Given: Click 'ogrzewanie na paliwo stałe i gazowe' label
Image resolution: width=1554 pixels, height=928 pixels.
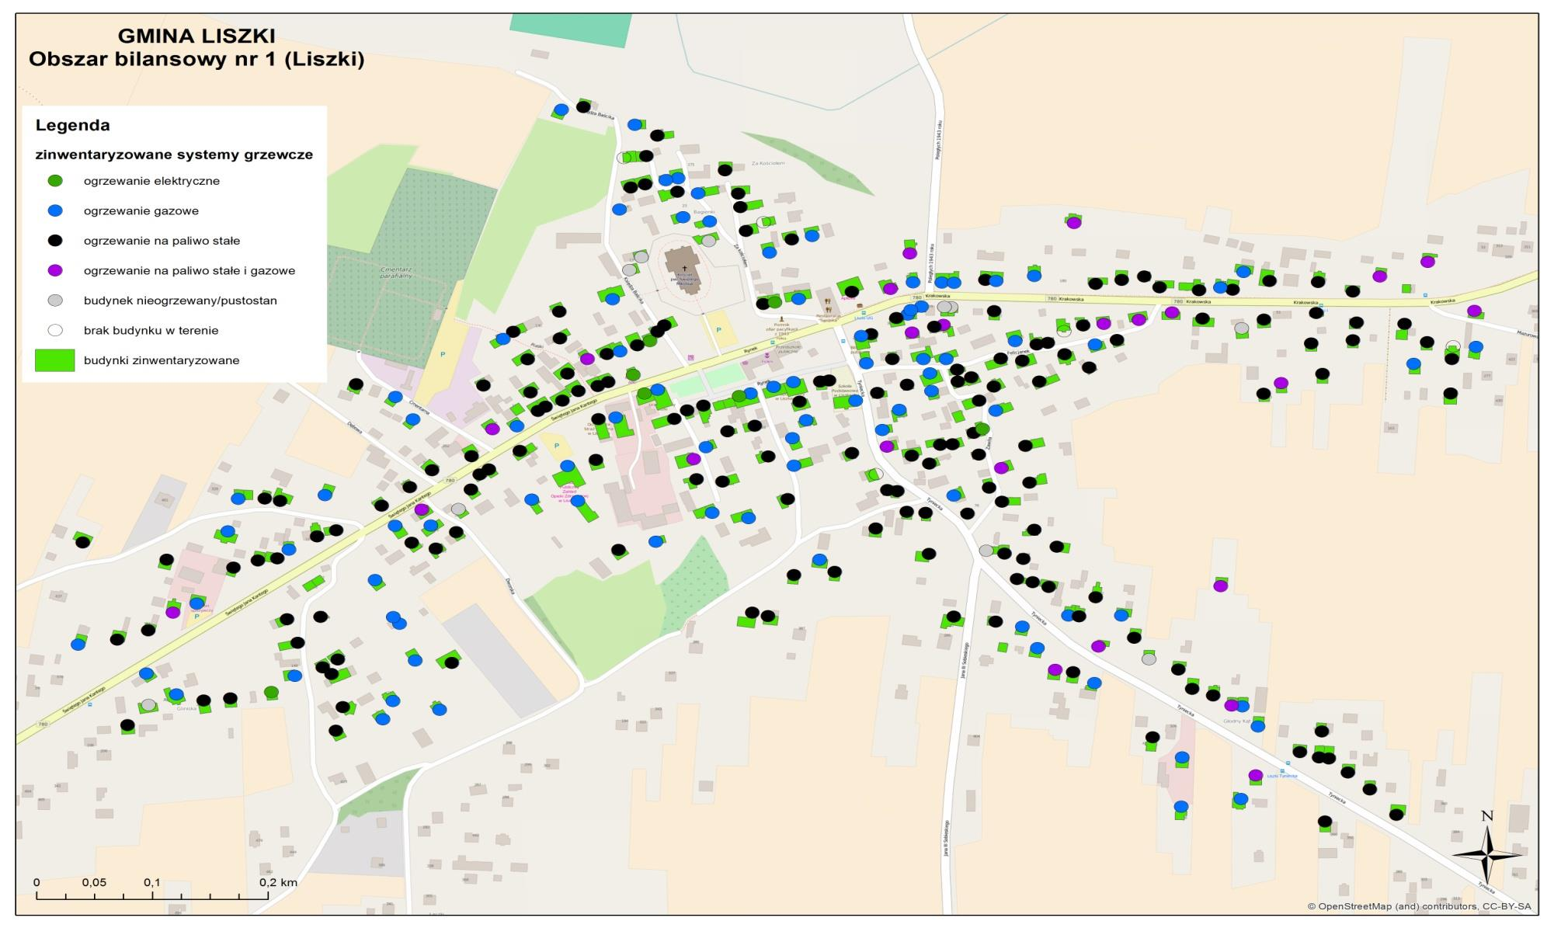Looking at the screenshot, I should pos(189,271).
